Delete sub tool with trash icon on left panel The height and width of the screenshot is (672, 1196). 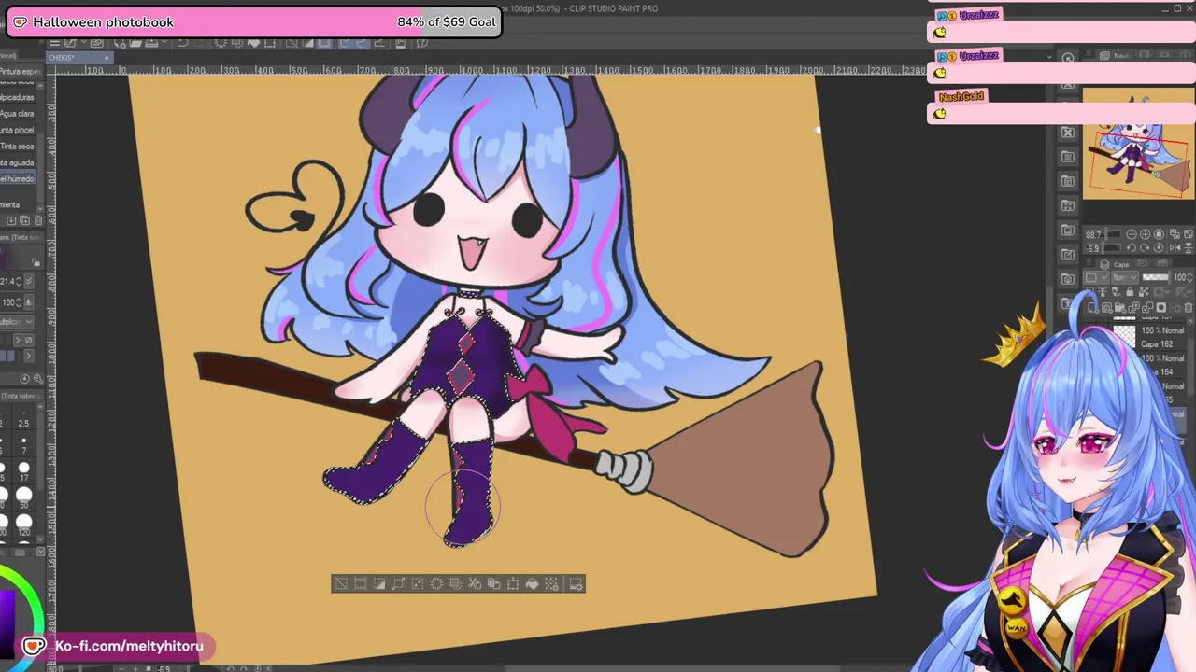click(x=38, y=220)
